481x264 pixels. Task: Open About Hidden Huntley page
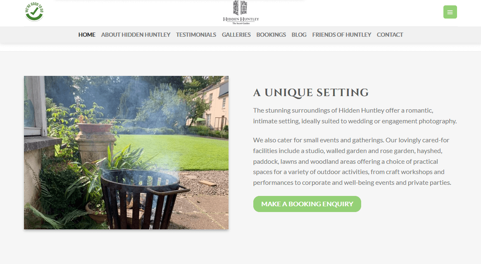[136, 35]
